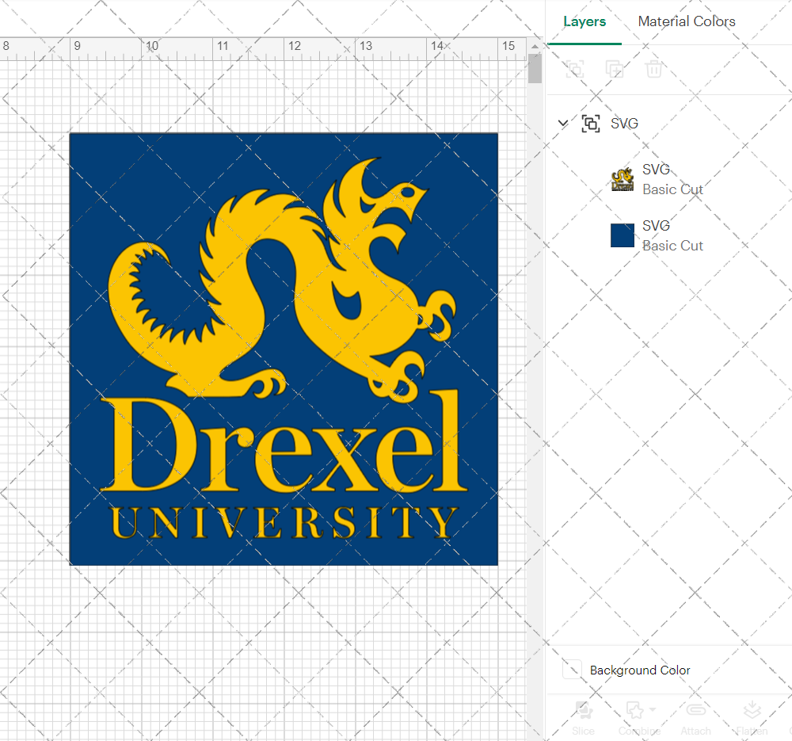792x741 pixels.
Task: Click the Slice tool button
Action: 583,718
